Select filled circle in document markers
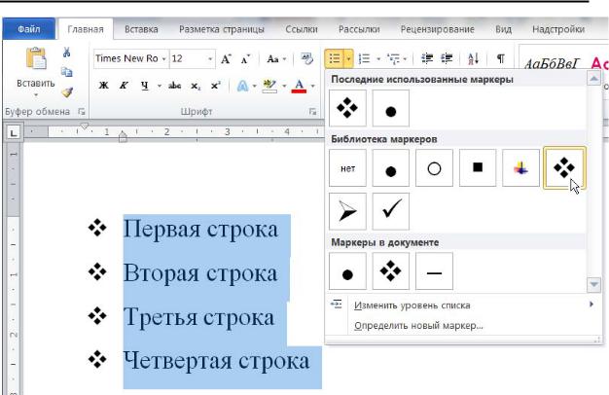This screenshot has width=609, height=395. click(x=347, y=271)
